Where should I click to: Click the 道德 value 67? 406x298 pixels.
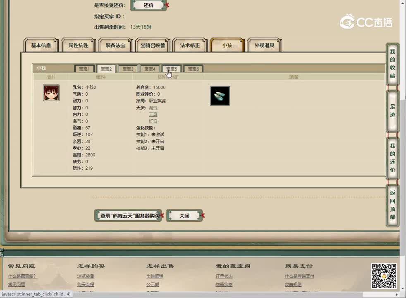(88, 128)
